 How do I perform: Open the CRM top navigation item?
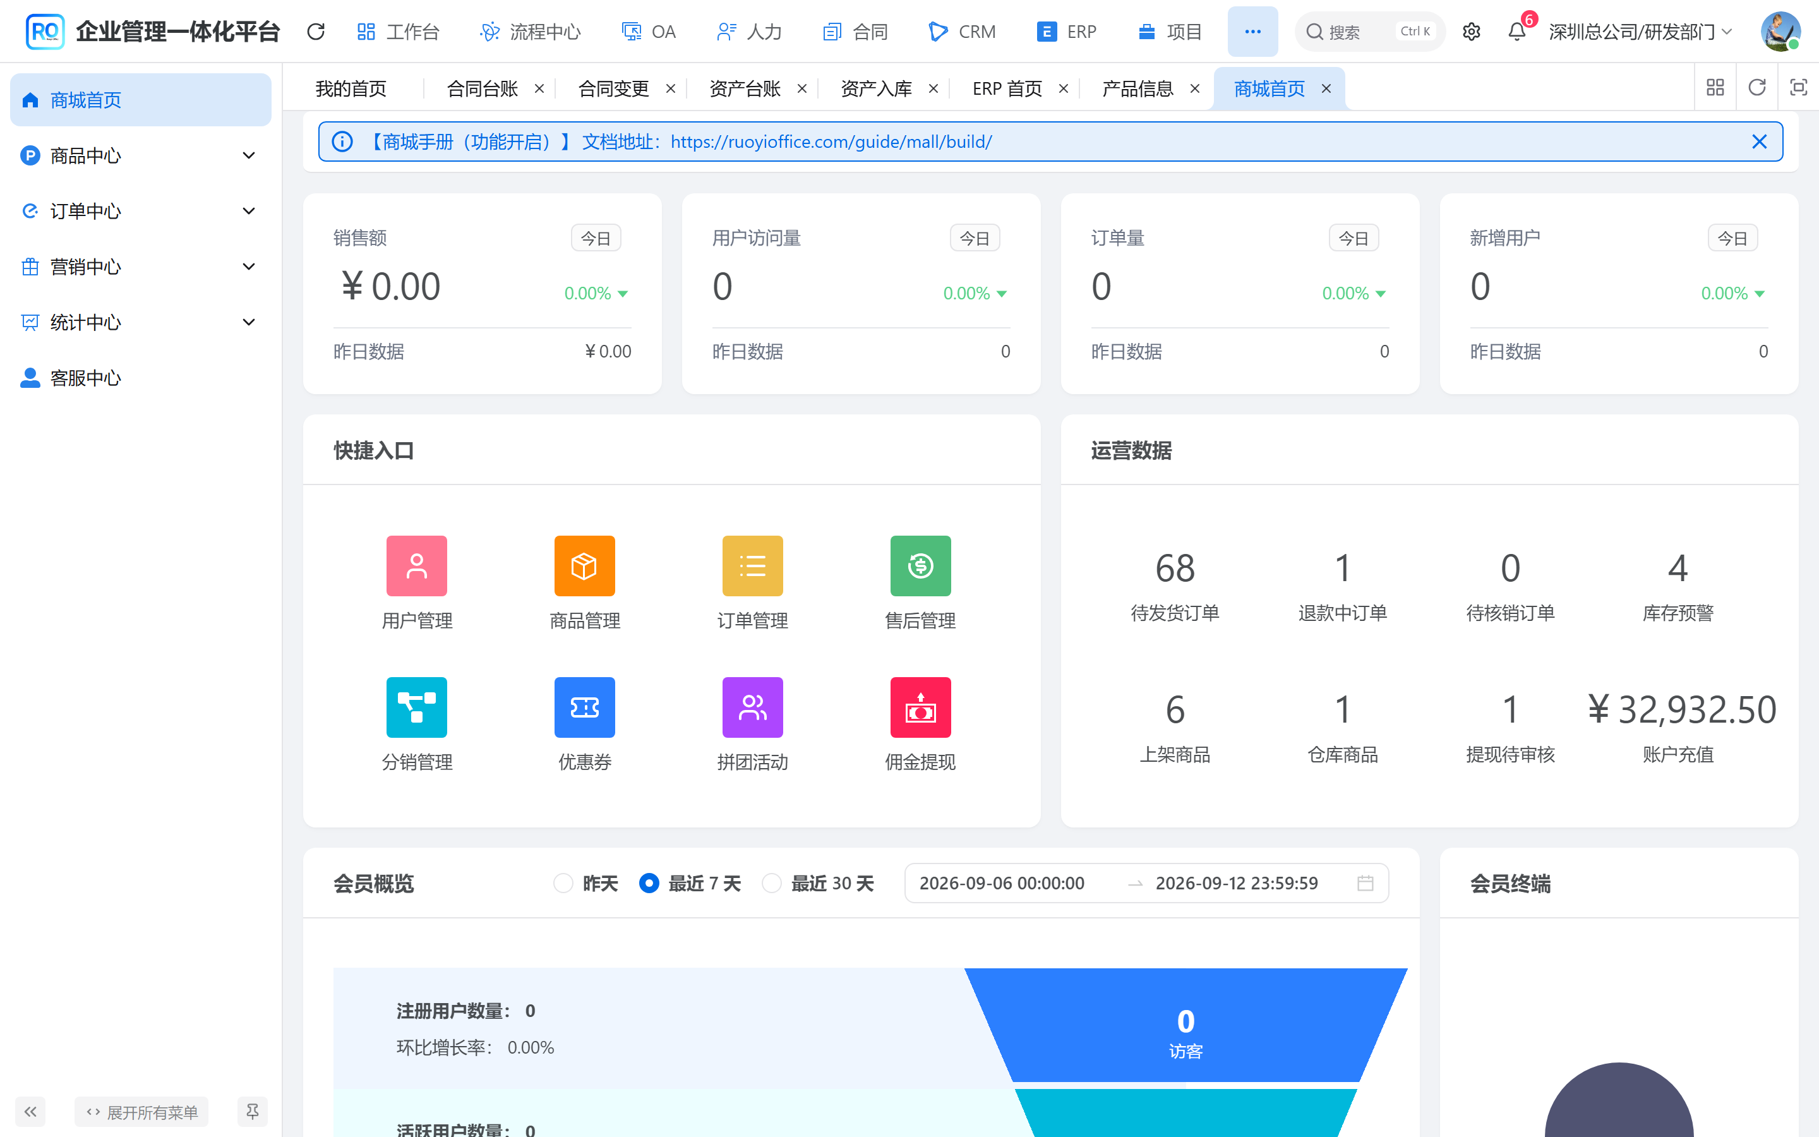[x=962, y=32]
